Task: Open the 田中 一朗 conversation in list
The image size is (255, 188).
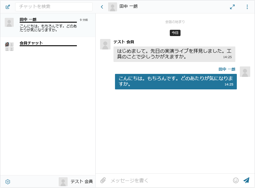Action: [x=48, y=25]
